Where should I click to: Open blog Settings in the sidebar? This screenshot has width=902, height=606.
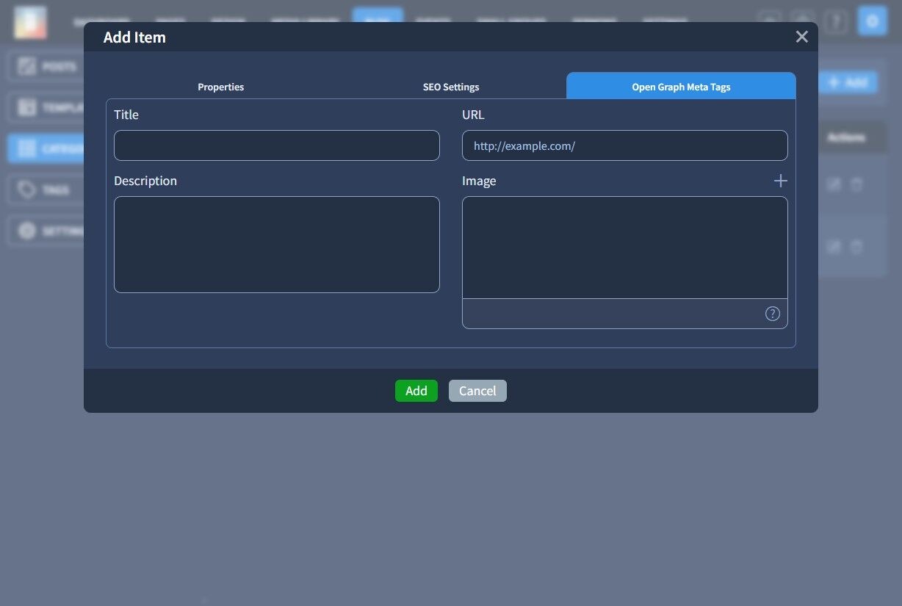pos(46,231)
